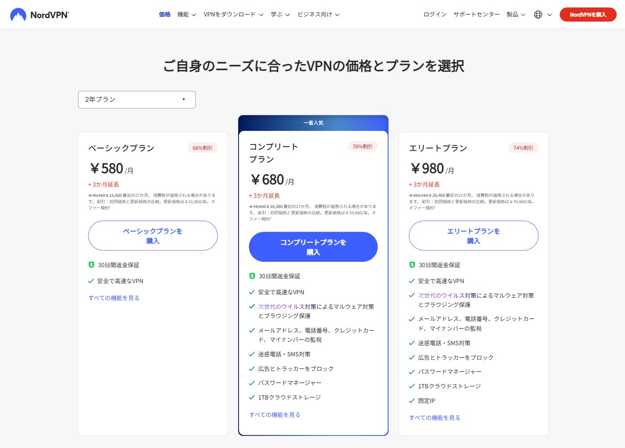Click the ￥980/月 price
The image size is (625, 448).
433,169
